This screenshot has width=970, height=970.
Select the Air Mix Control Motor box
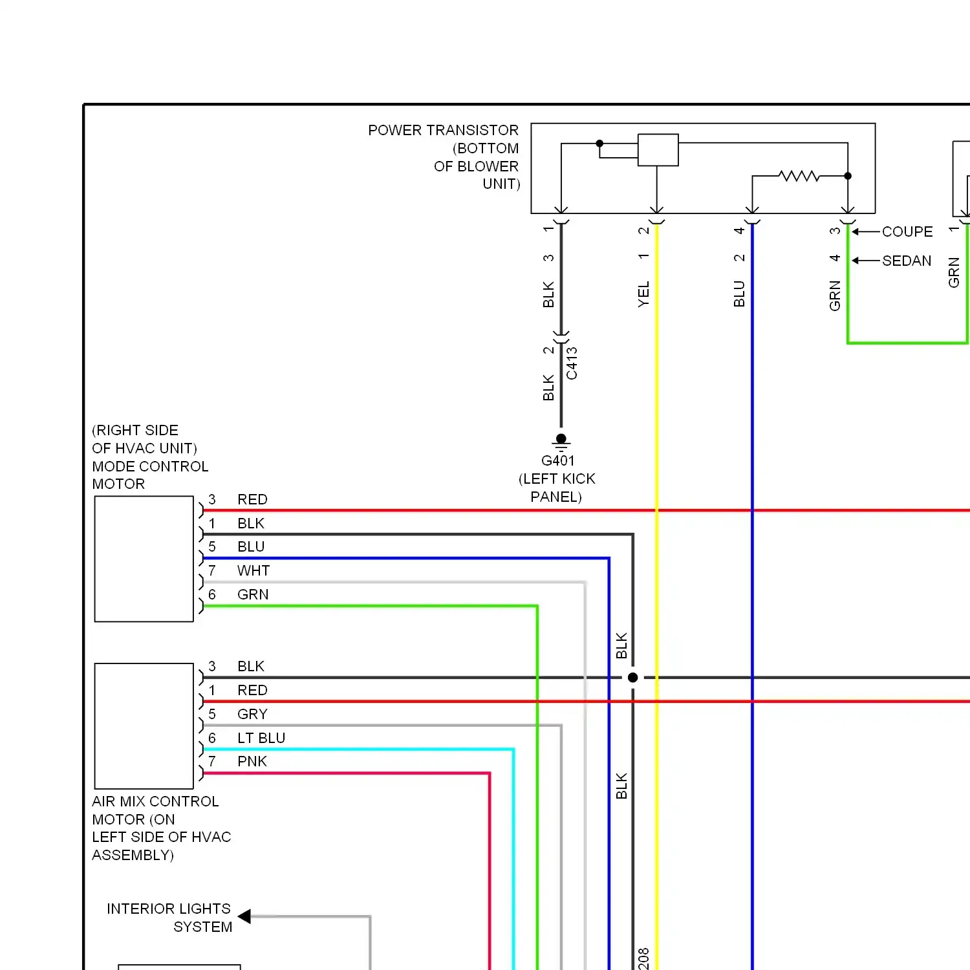click(144, 726)
